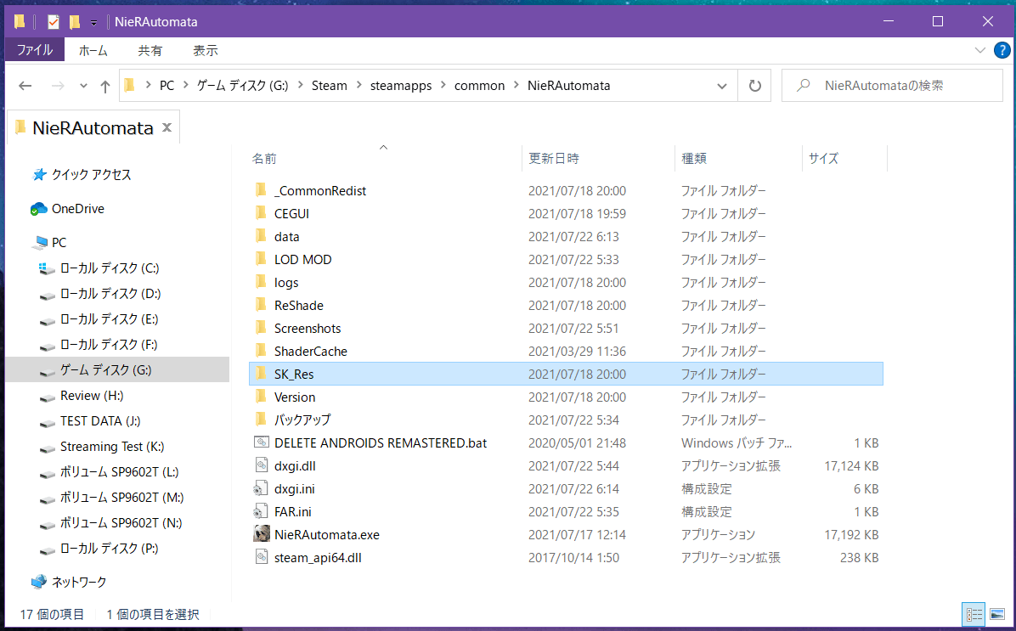Select the Version folder icon
Viewport: 1016px width, 631px height.
point(261,397)
